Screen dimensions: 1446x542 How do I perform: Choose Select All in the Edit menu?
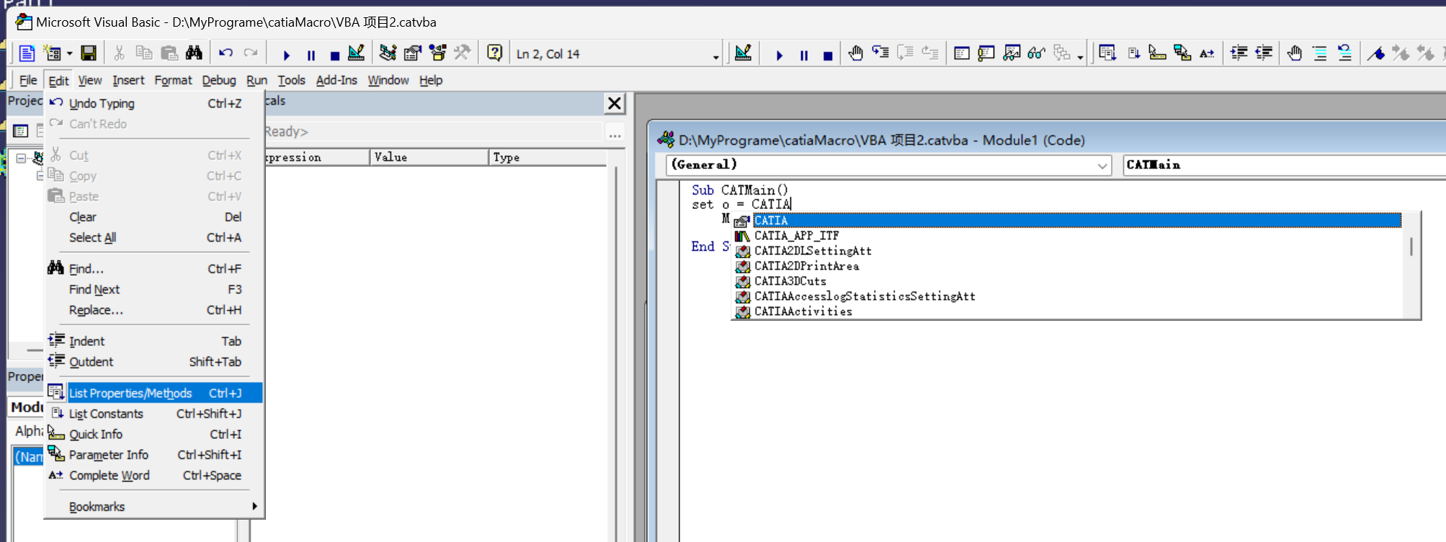click(x=153, y=237)
